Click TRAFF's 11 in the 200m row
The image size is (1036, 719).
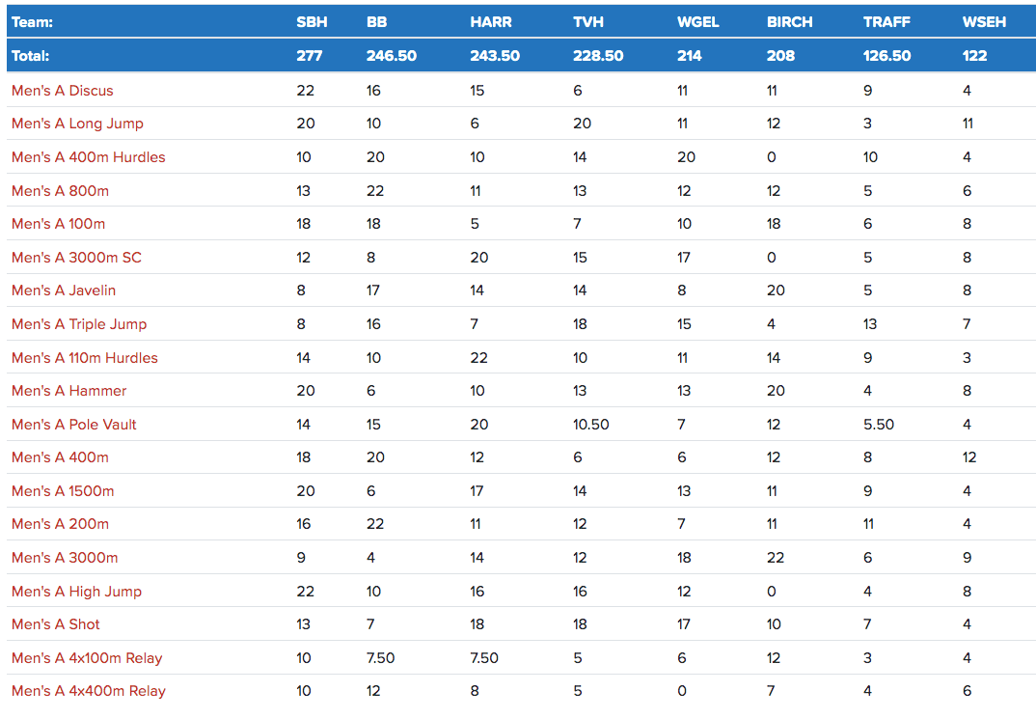tap(868, 524)
